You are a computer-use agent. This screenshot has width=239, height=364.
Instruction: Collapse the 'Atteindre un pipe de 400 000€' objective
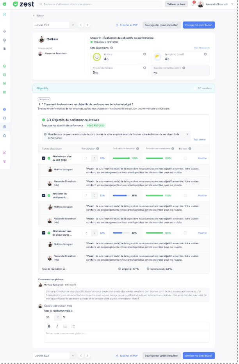(x=44, y=158)
